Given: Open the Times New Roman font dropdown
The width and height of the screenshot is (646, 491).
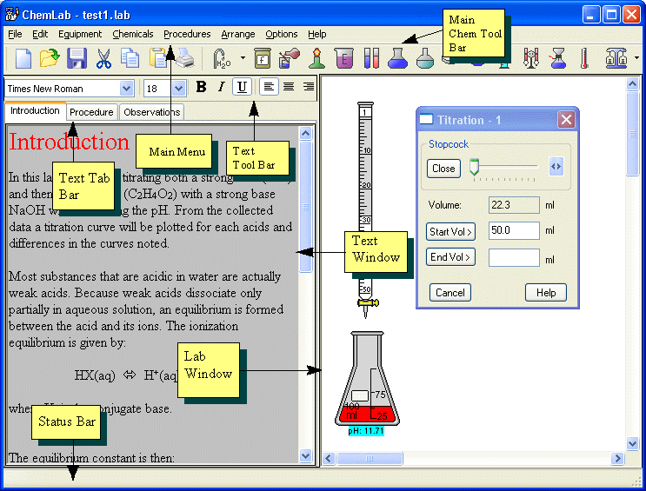Looking at the screenshot, I should 127,88.
